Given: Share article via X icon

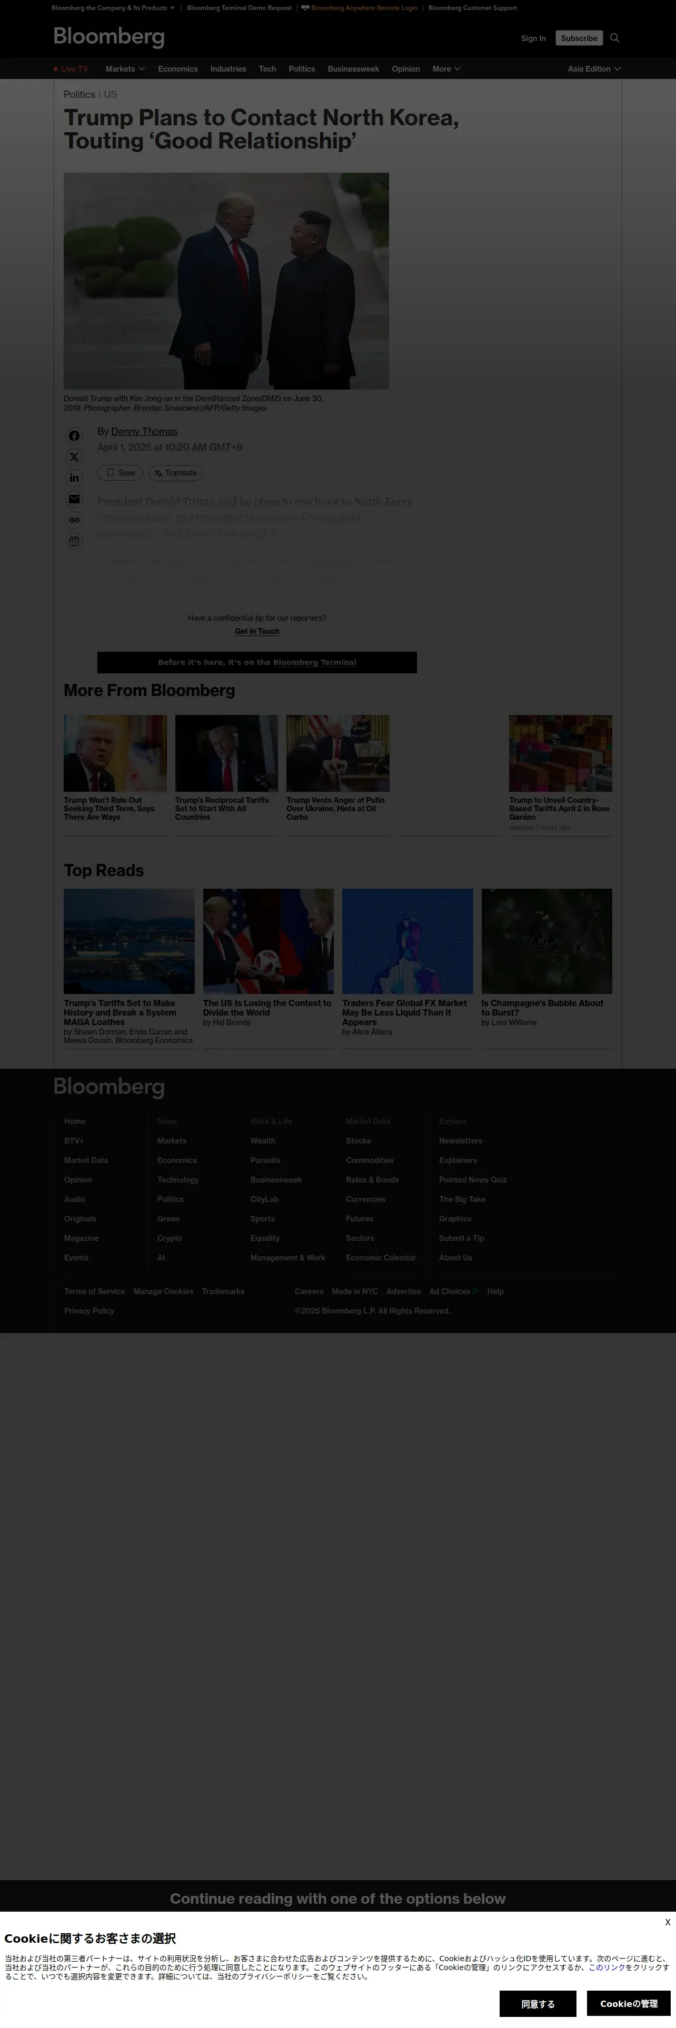Looking at the screenshot, I should pyautogui.click(x=74, y=456).
